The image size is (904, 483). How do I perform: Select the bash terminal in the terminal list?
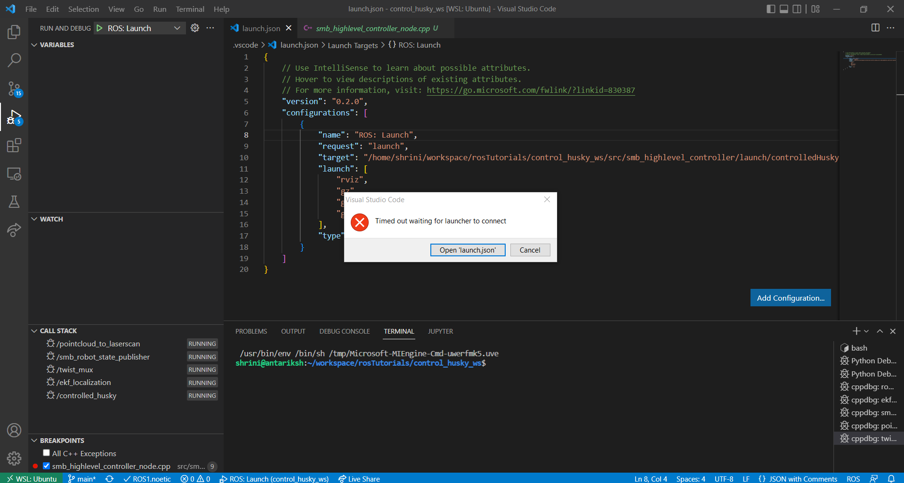click(x=860, y=348)
